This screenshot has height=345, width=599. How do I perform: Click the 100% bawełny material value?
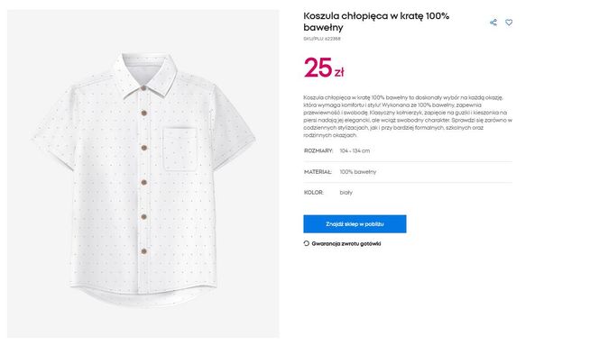(x=358, y=172)
